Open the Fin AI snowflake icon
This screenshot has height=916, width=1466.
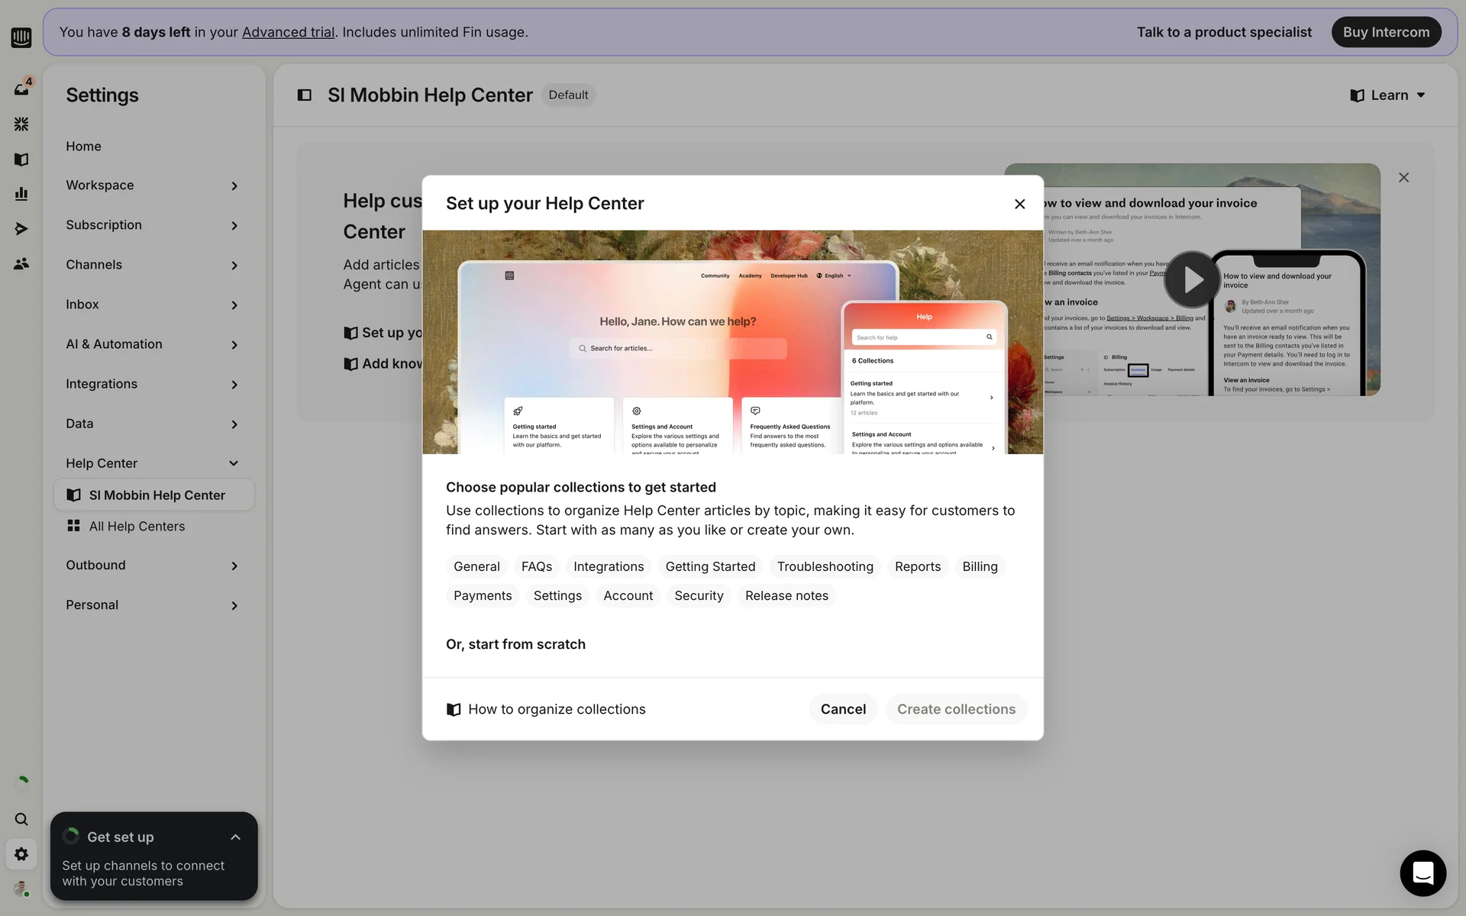(x=21, y=124)
